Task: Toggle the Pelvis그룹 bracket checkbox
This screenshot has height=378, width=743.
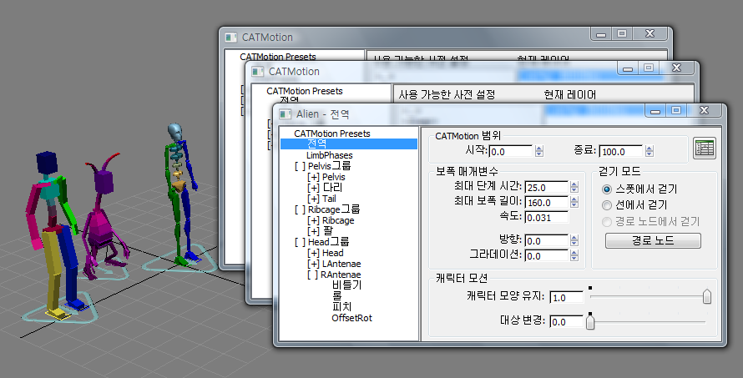Action: (x=300, y=166)
